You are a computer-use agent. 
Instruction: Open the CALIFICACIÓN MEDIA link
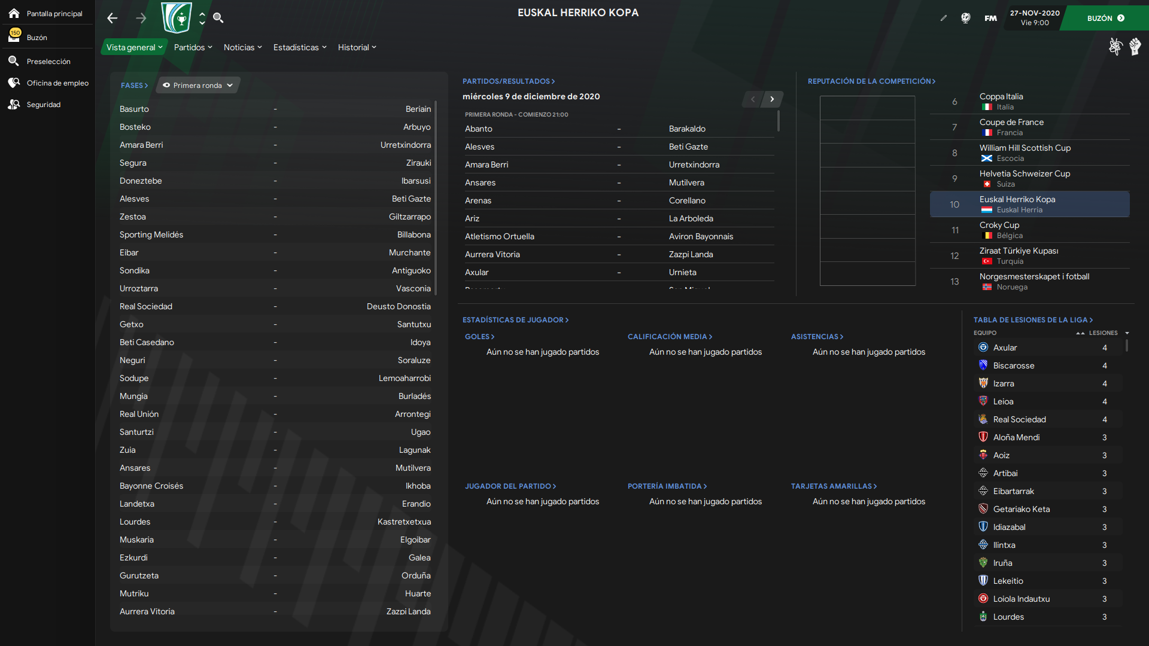pyautogui.click(x=670, y=337)
